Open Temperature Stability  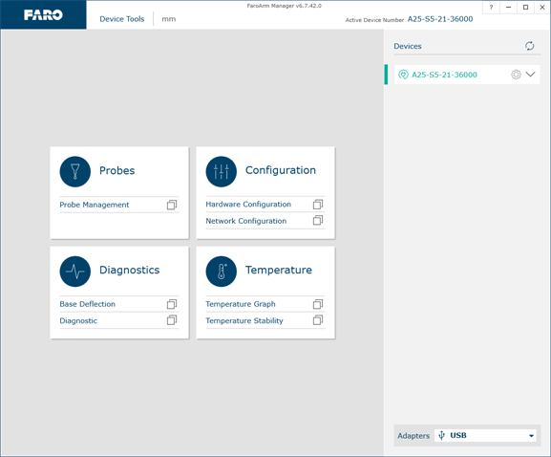coord(244,321)
